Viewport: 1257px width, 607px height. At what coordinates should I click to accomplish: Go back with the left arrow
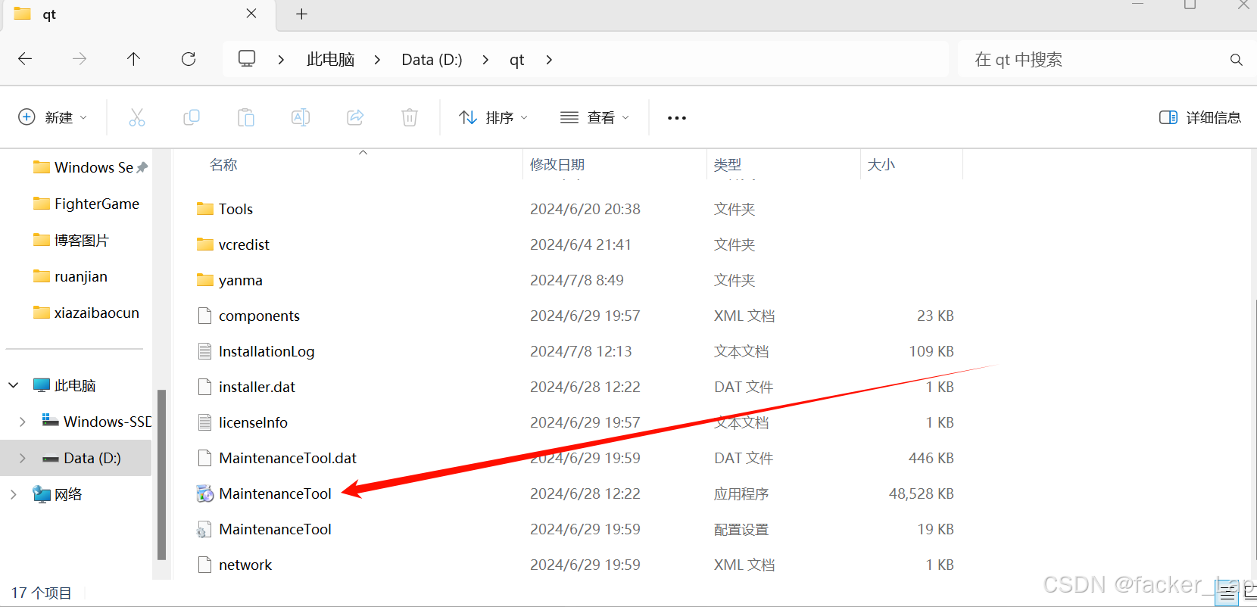[25, 59]
